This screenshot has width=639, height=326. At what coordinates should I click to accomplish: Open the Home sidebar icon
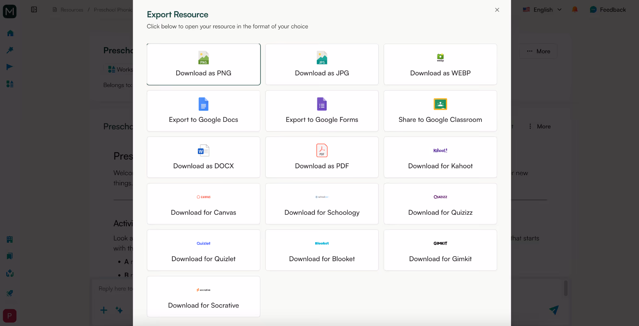coord(10,33)
